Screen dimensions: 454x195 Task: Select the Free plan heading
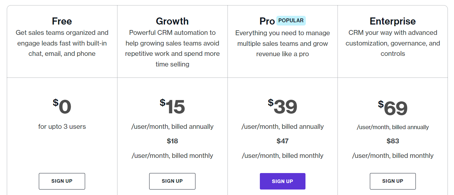(x=62, y=21)
